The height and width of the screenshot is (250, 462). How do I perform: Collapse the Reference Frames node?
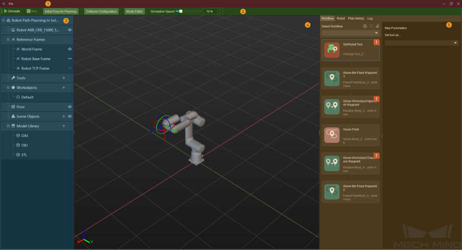(8, 39)
